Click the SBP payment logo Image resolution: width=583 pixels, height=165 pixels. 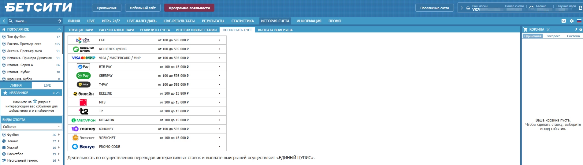coord(83,40)
